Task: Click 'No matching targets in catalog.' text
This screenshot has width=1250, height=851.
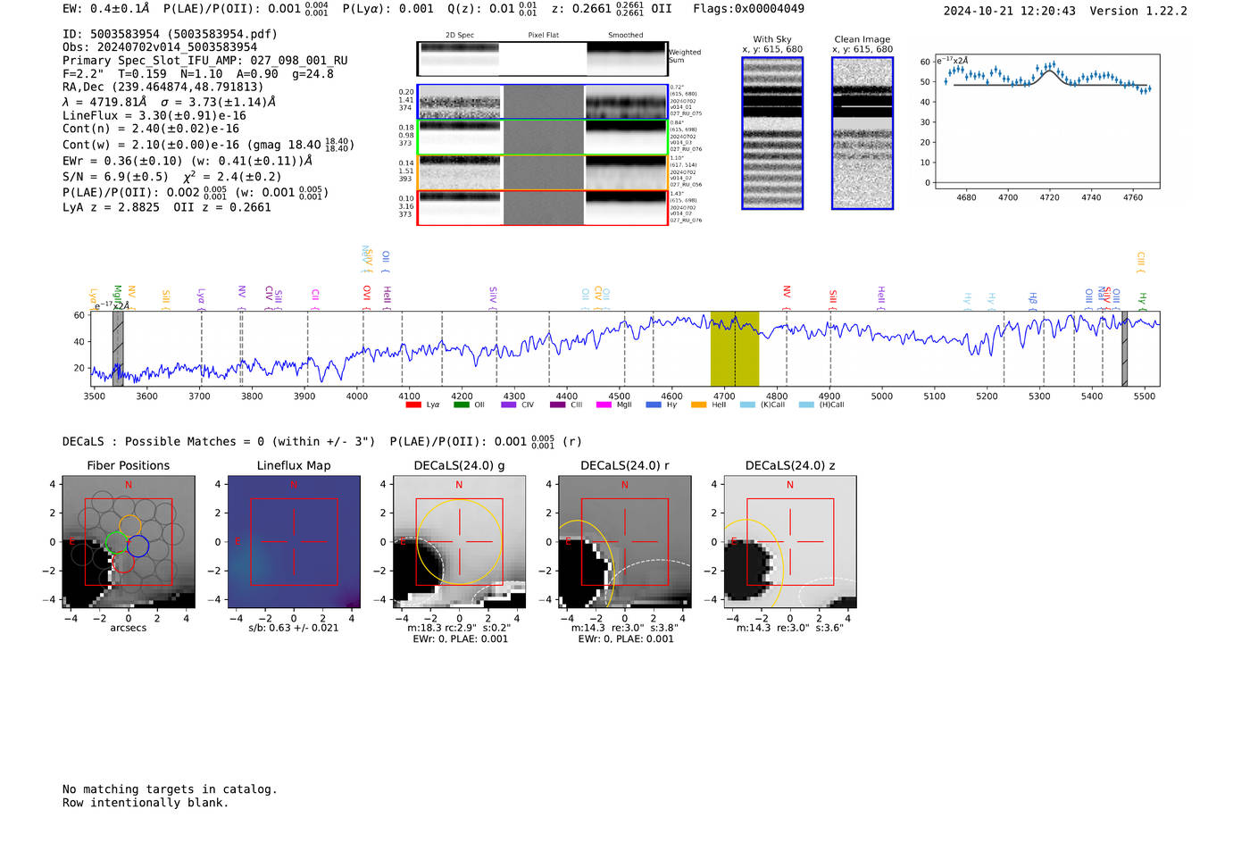Action: tap(170, 789)
